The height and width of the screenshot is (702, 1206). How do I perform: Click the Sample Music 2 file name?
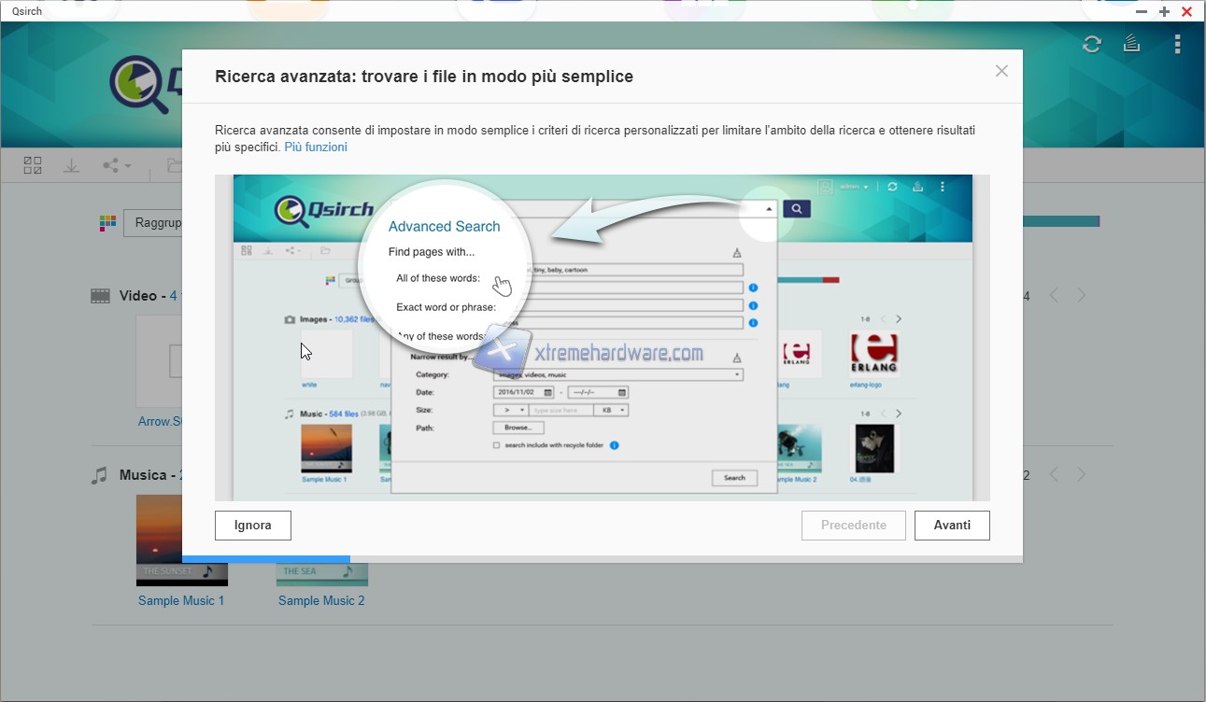click(321, 601)
